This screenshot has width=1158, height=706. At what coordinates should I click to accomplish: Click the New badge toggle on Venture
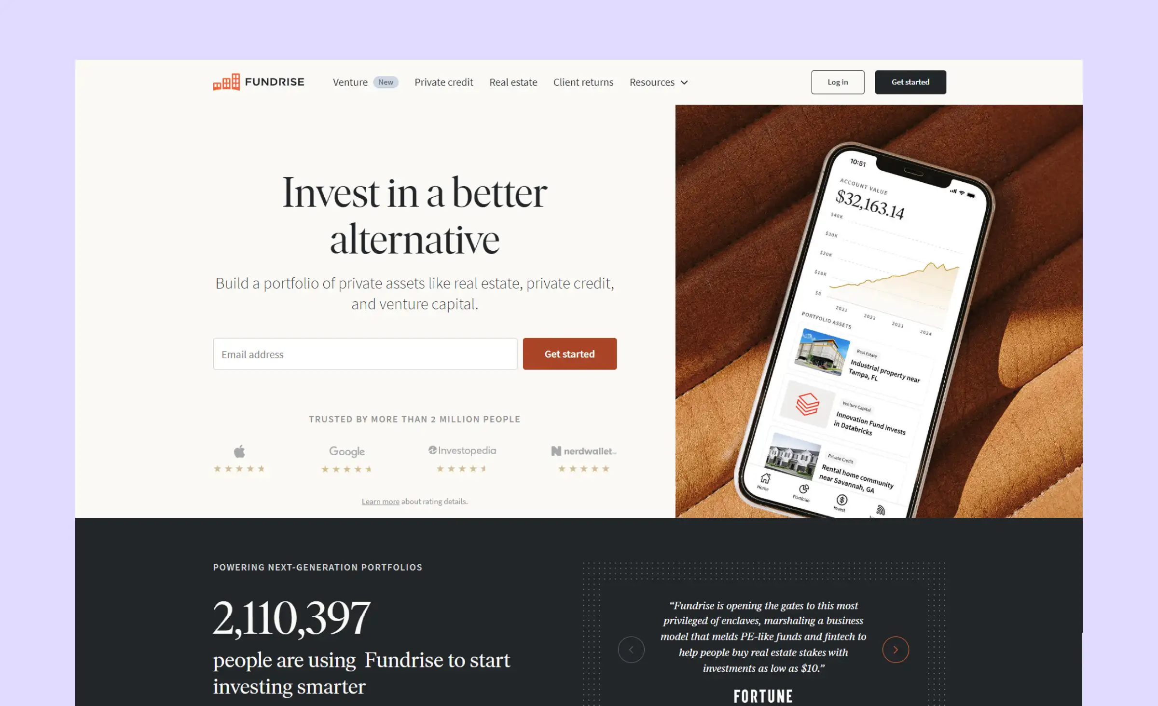[x=386, y=82]
